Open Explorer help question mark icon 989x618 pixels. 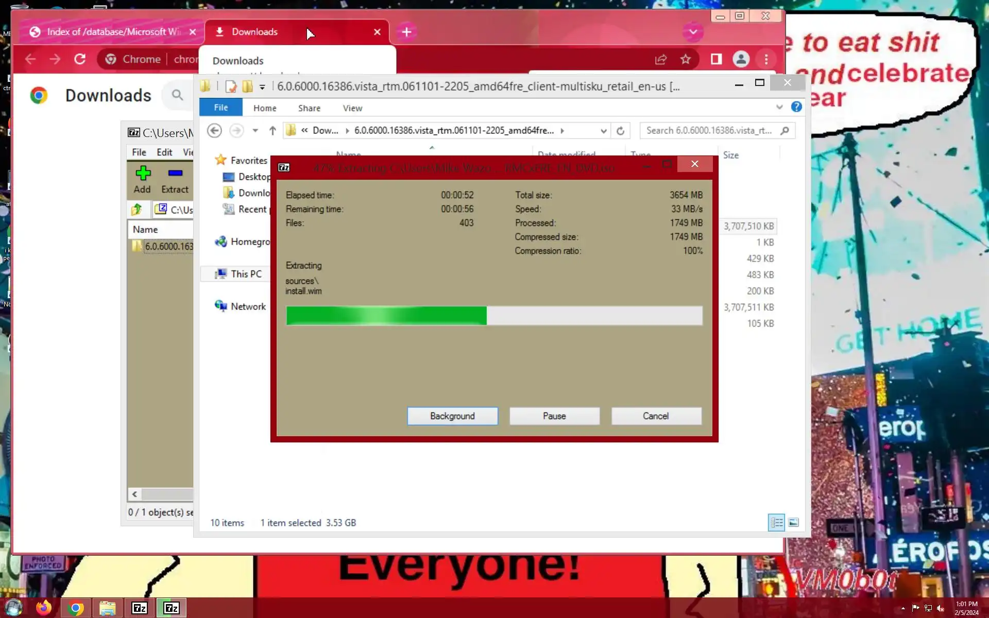pos(796,107)
